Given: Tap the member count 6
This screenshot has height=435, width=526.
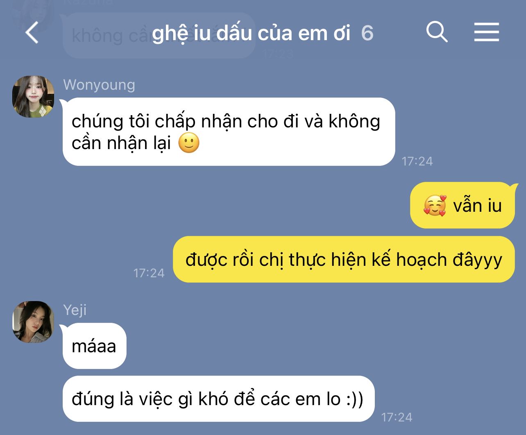Looking at the screenshot, I should (x=367, y=33).
